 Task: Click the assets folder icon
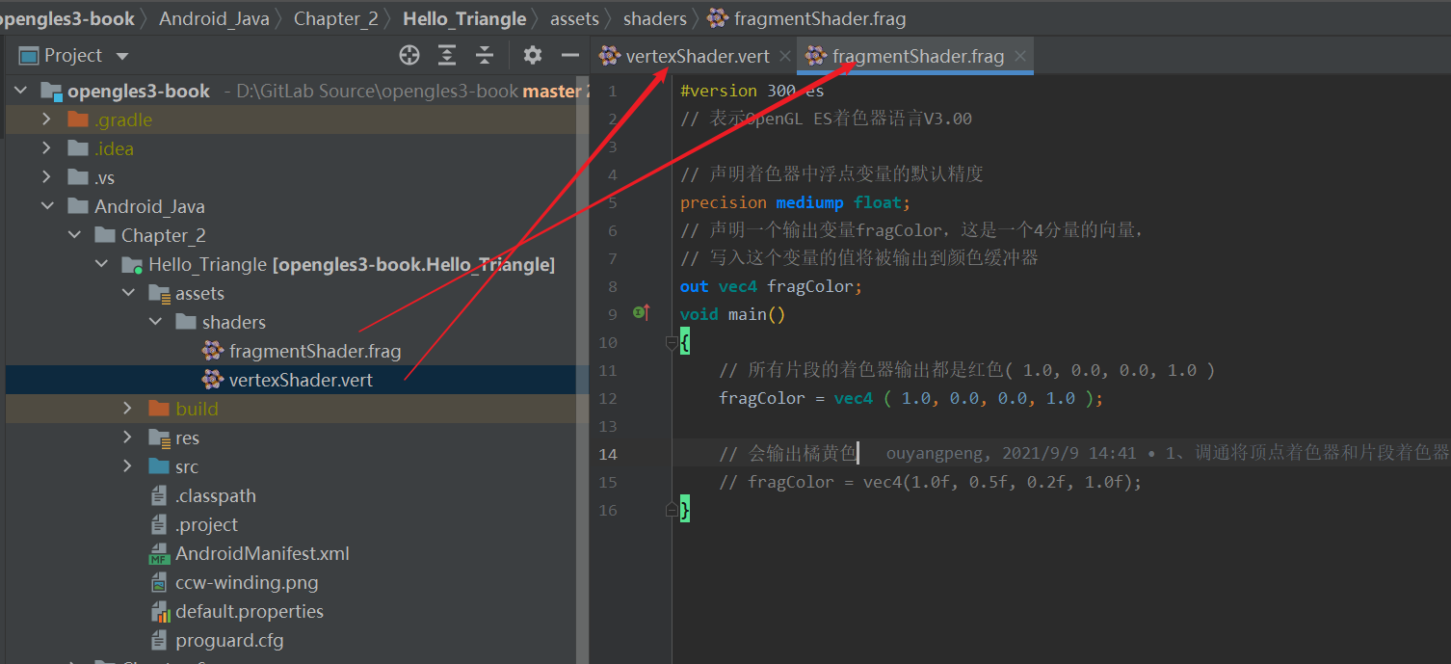point(159,293)
